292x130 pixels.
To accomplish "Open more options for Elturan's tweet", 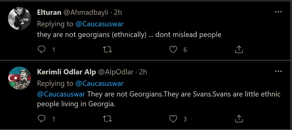I will [278, 12].
